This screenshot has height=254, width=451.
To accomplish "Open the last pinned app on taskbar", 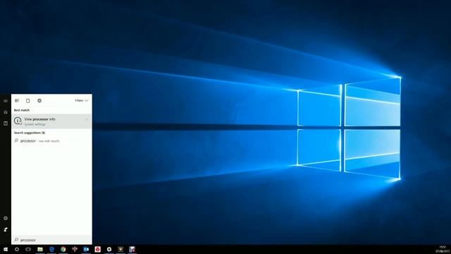I will point(132,249).
